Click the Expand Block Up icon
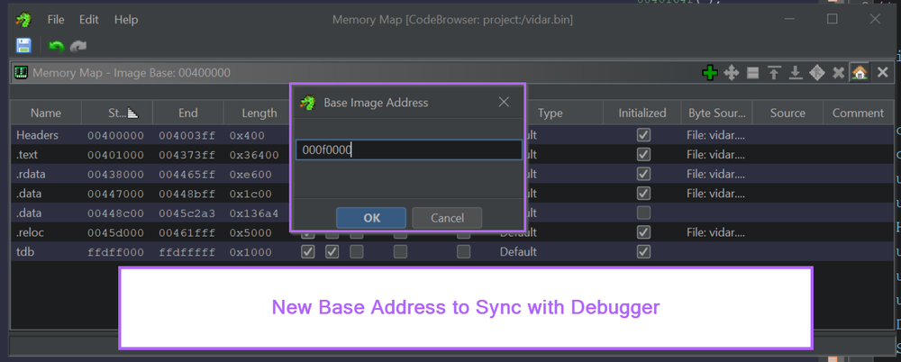This screenshot has height=362, width=901. coord(774,73)
